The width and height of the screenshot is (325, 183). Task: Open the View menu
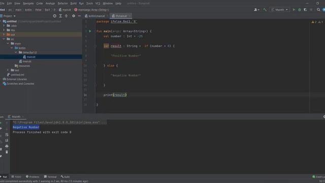[17, 4]
